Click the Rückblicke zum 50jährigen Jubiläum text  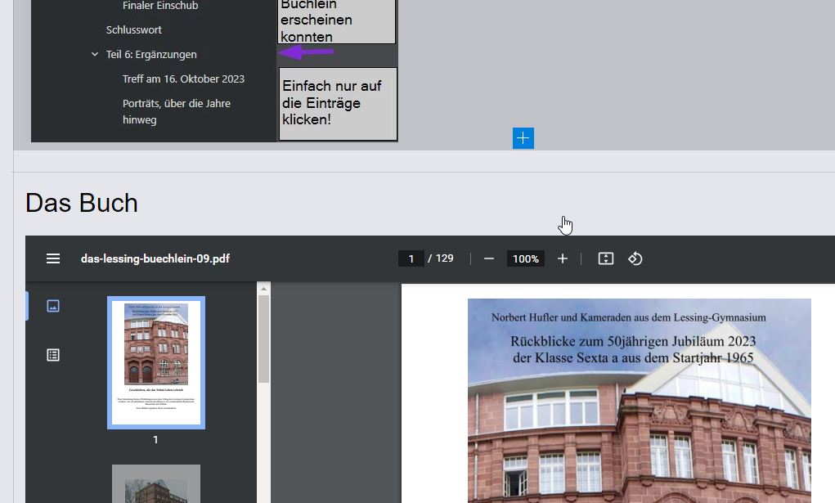pos(633,341)
